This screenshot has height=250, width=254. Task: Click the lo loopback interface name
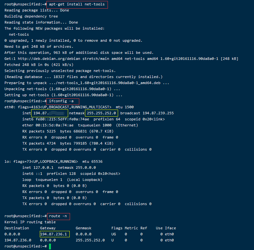[7, 161]
